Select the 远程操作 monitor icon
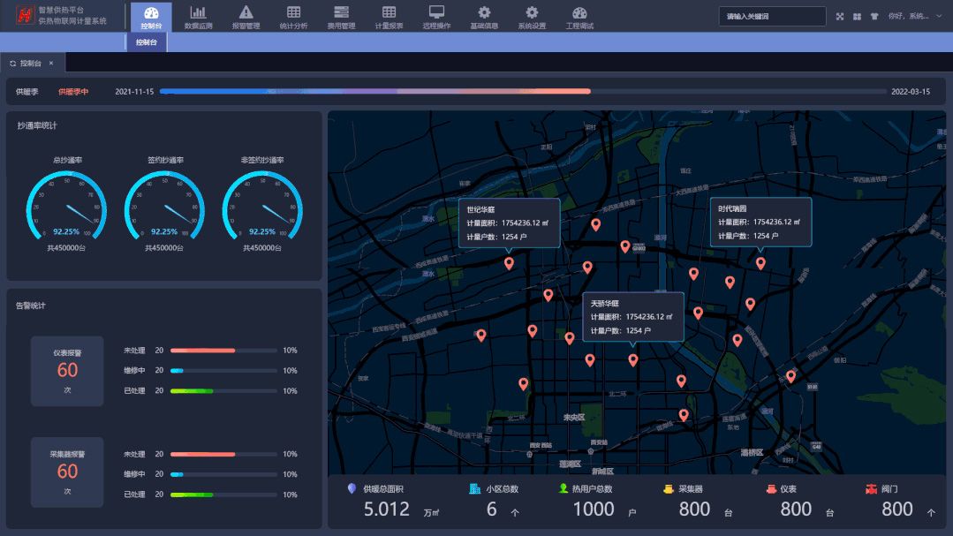Image resolution: width=953 pixels, height=536 pixels. coord(436,12)
